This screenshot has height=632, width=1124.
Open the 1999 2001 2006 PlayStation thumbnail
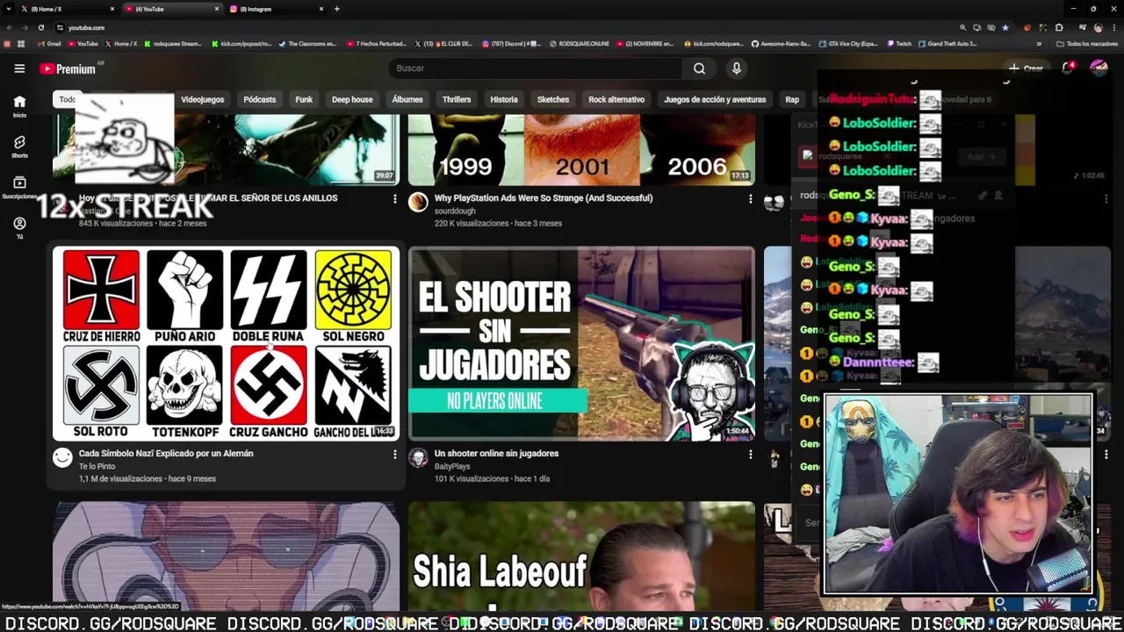tap(581, 149)
